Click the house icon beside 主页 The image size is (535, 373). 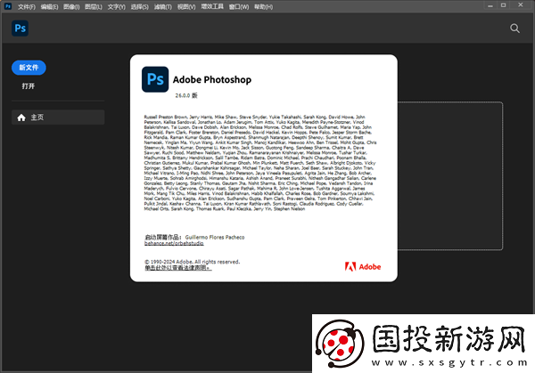pos(21,117)
